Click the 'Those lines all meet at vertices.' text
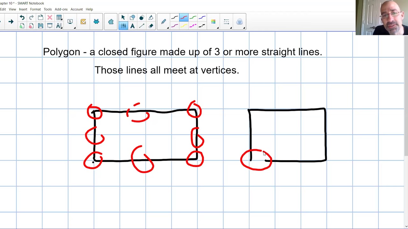Image resolution: width=408 pixels, height=229 pixels. [167, 70]
